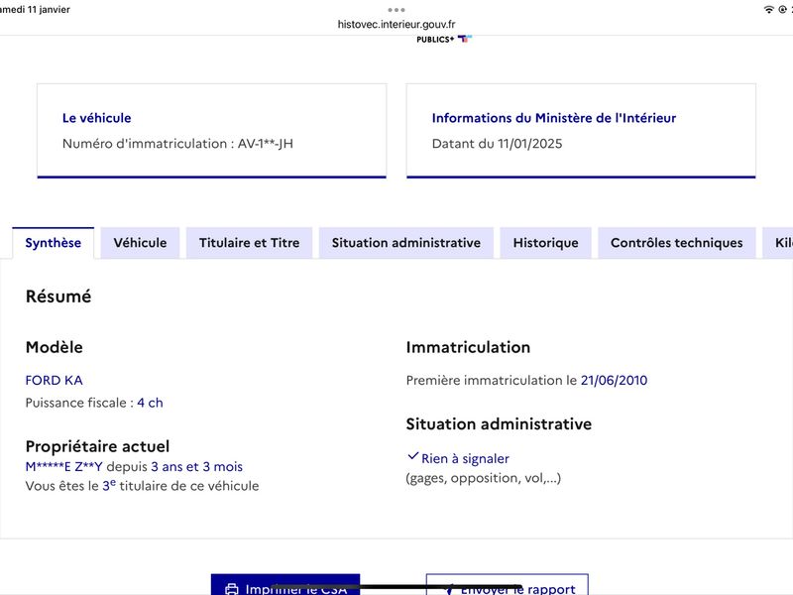This screenshot has height=595, width=793.
Task: Tap the Wi-Fi status icon
Action: click(769, 10)
